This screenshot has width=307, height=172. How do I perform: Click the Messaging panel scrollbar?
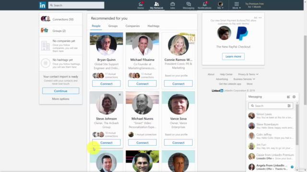(297, 125)
